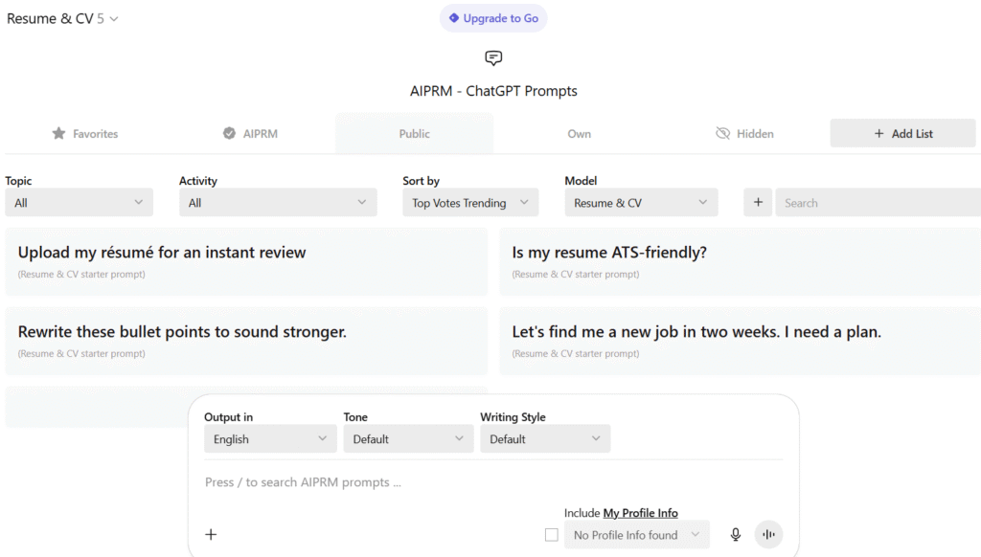Click the plus icon next to Model filter
The image size is (981, 557).
[x=758, y=202]
